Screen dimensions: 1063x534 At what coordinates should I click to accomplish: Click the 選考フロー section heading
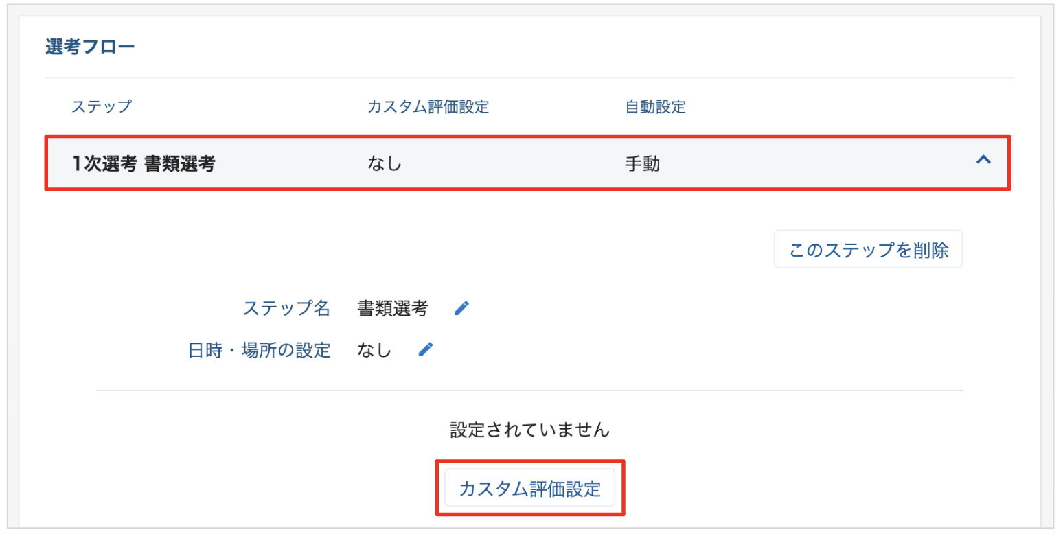90,47
